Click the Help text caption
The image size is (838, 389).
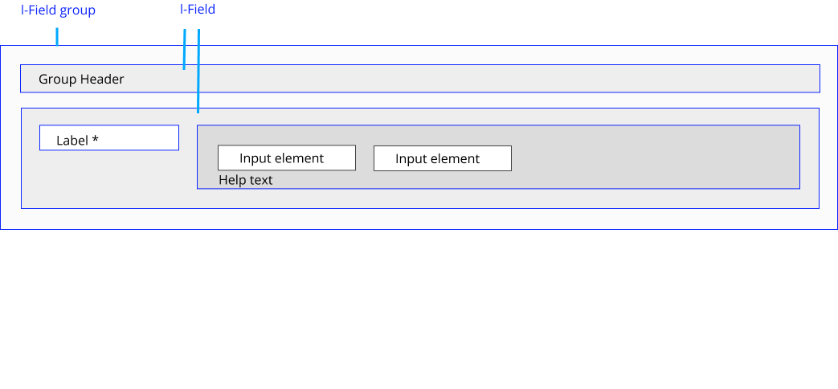click(245, 180)
